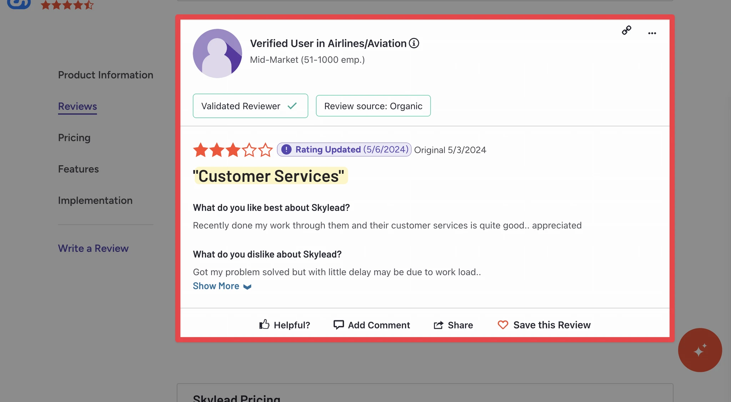
Task: Mark review as Helpful with thumbs-up
Action: click(284, 325)
